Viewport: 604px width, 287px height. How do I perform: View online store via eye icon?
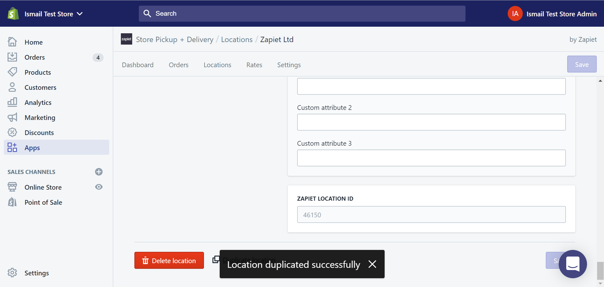(99, 187)
